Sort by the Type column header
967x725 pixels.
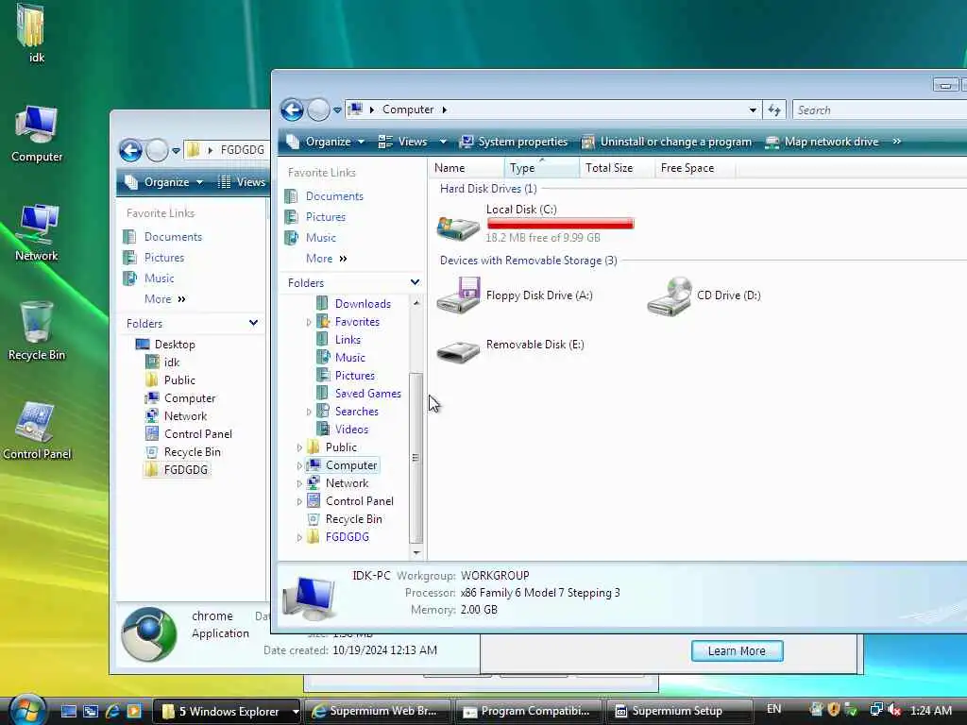541,168
